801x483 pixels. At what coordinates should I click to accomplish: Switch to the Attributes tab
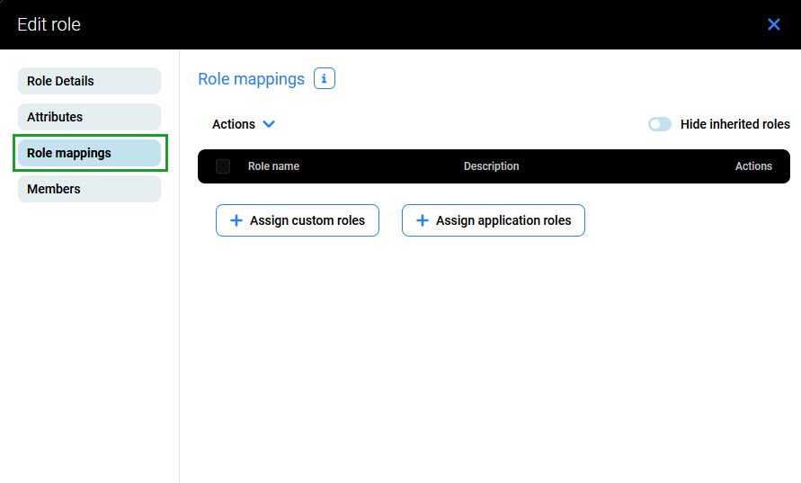pyautogui.click(x=89, y=117)
